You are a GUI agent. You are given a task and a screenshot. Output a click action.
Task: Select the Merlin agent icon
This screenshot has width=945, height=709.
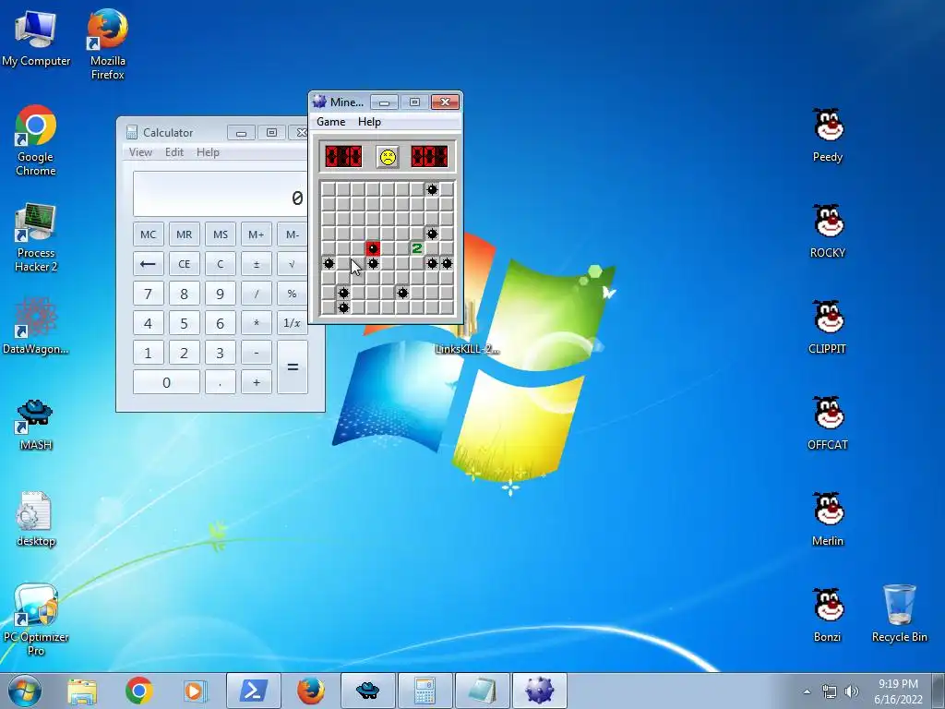click(828, 519)
